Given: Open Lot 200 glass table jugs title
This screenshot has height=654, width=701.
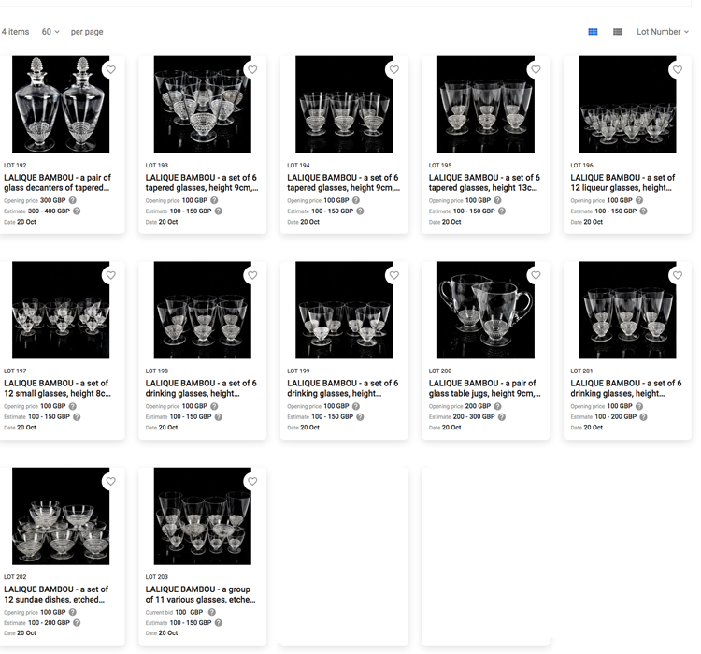Looking at the screenshot, I should tap(484, 388).
